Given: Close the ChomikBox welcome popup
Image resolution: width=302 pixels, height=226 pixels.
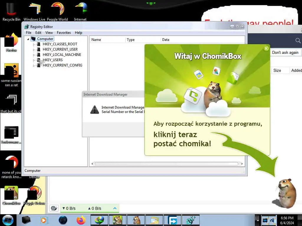Looking at the screenshot, I should pos(266,49).
